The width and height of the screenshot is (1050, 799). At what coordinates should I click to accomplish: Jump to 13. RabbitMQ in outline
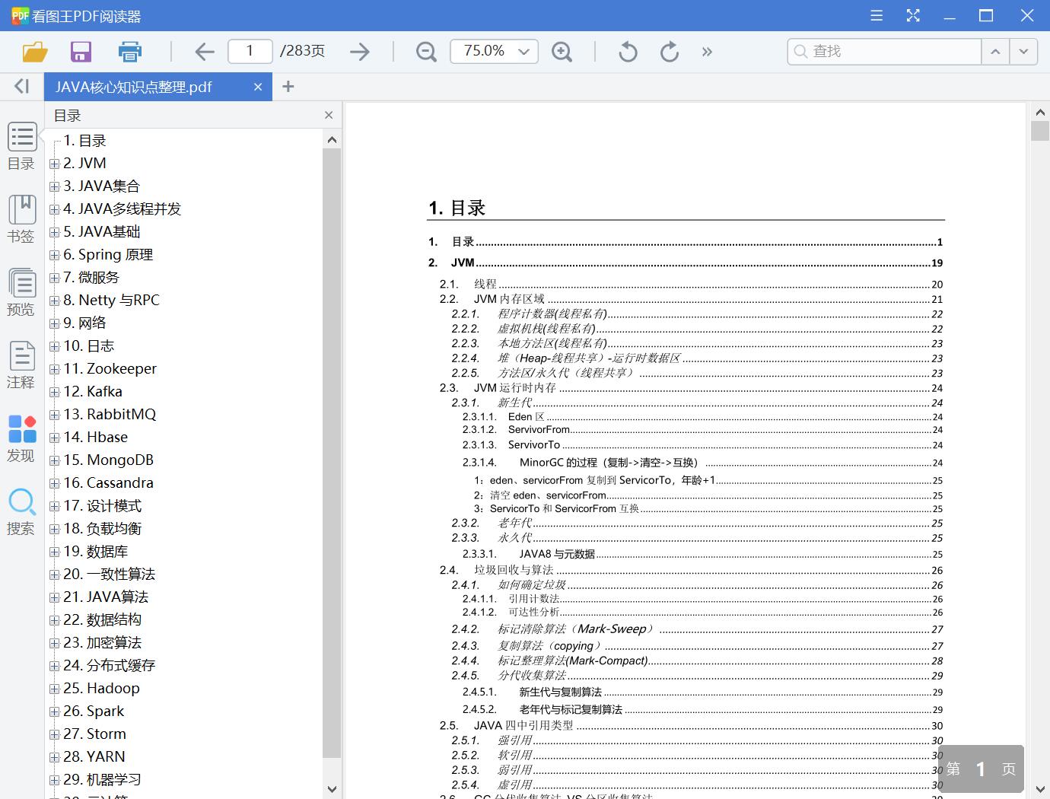tap(110, 414)
